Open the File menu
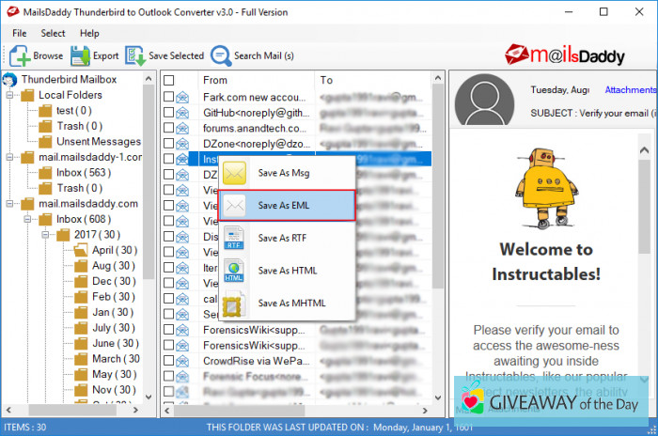 (x=19, y=33)
